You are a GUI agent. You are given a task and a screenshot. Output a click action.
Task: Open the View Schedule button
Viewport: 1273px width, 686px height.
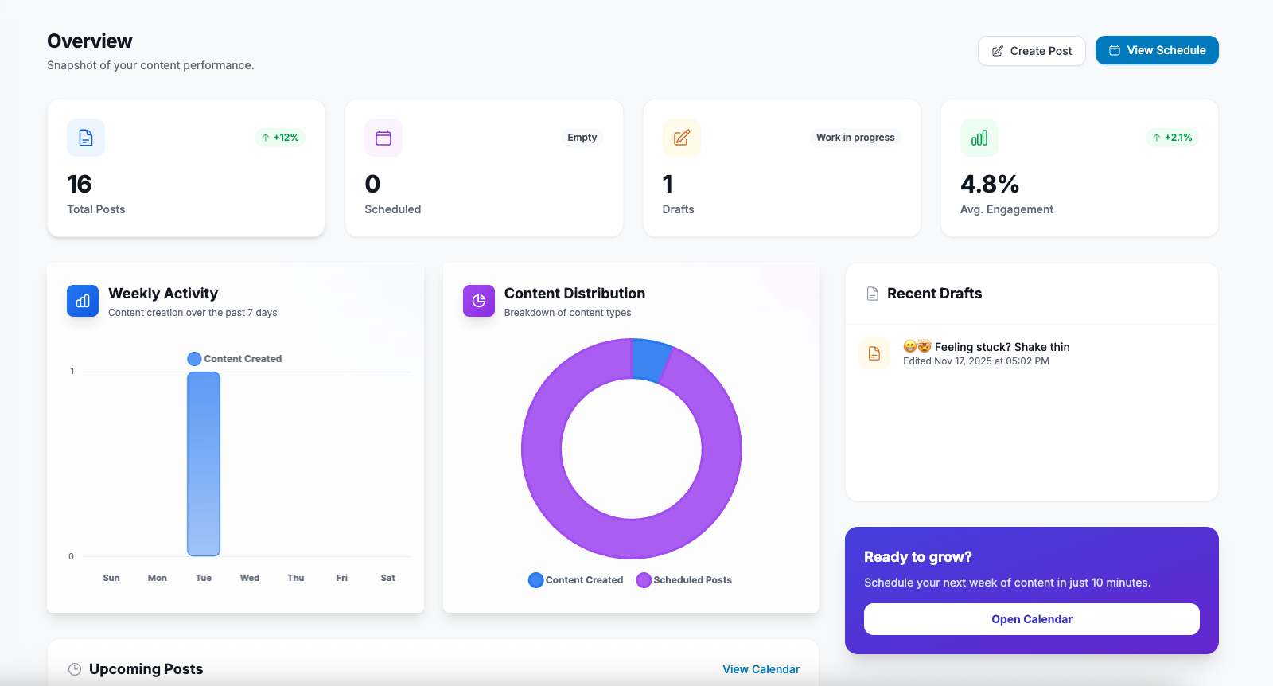[1156, 50]
